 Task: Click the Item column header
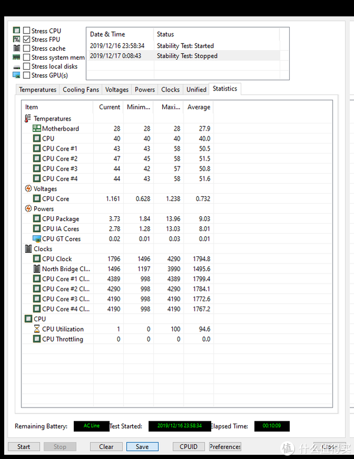click(x=58, y=107)
